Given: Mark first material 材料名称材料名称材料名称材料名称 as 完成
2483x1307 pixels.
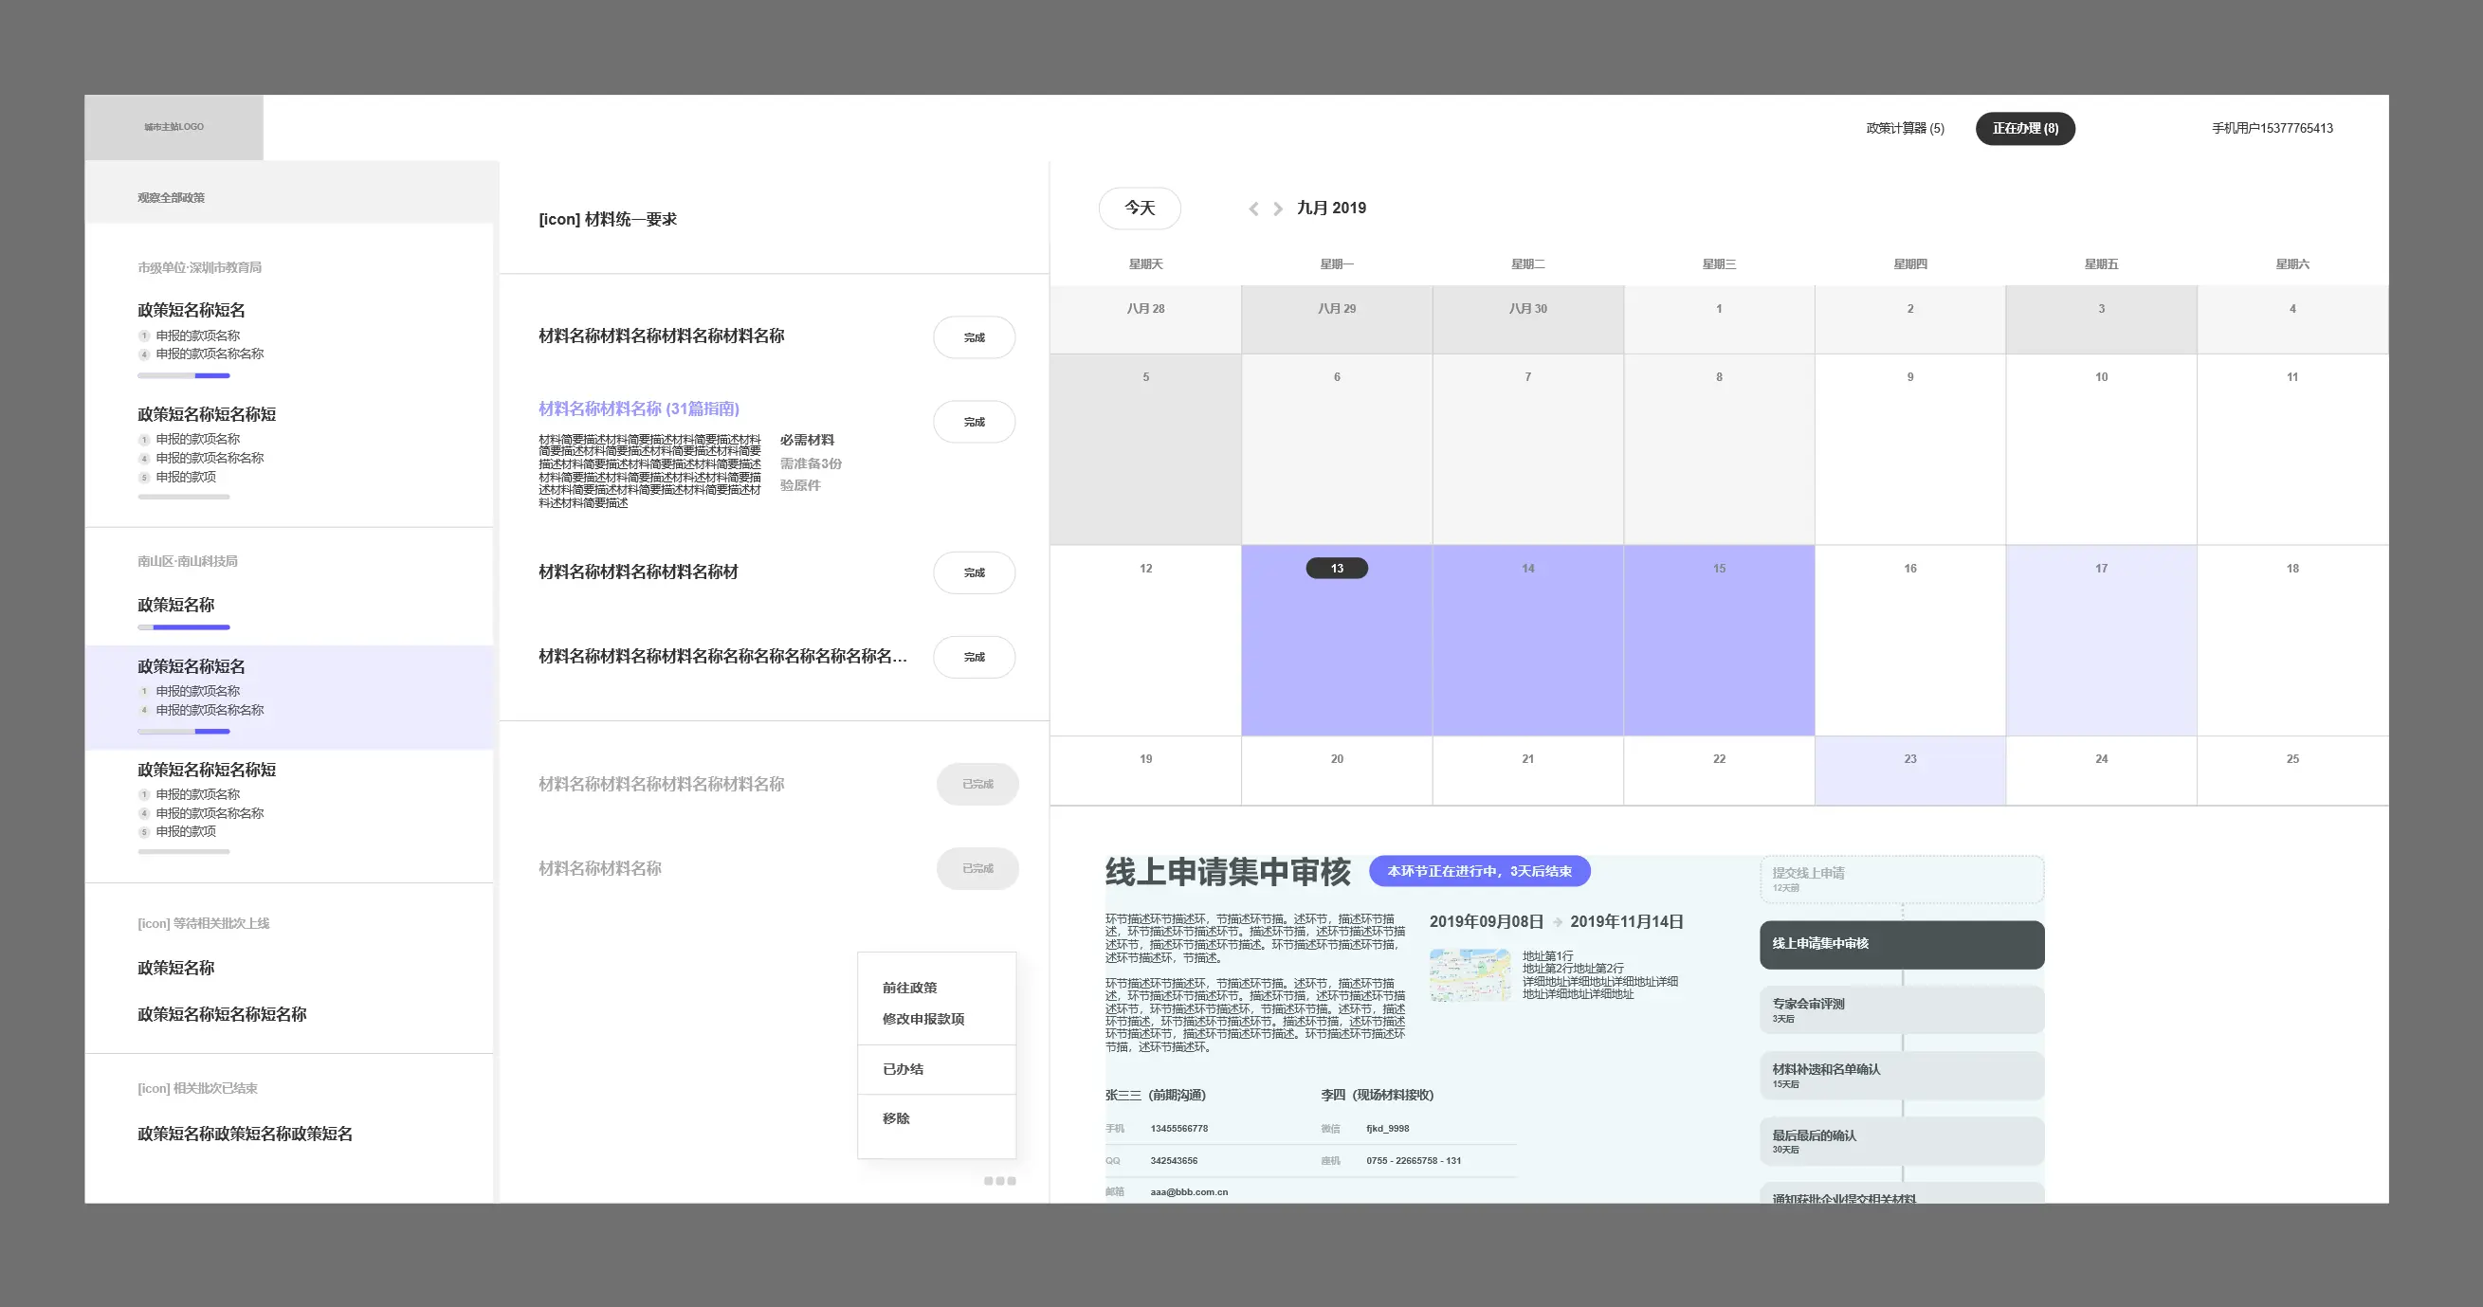Looking at the screenshot, I should (x=974, y=337).
